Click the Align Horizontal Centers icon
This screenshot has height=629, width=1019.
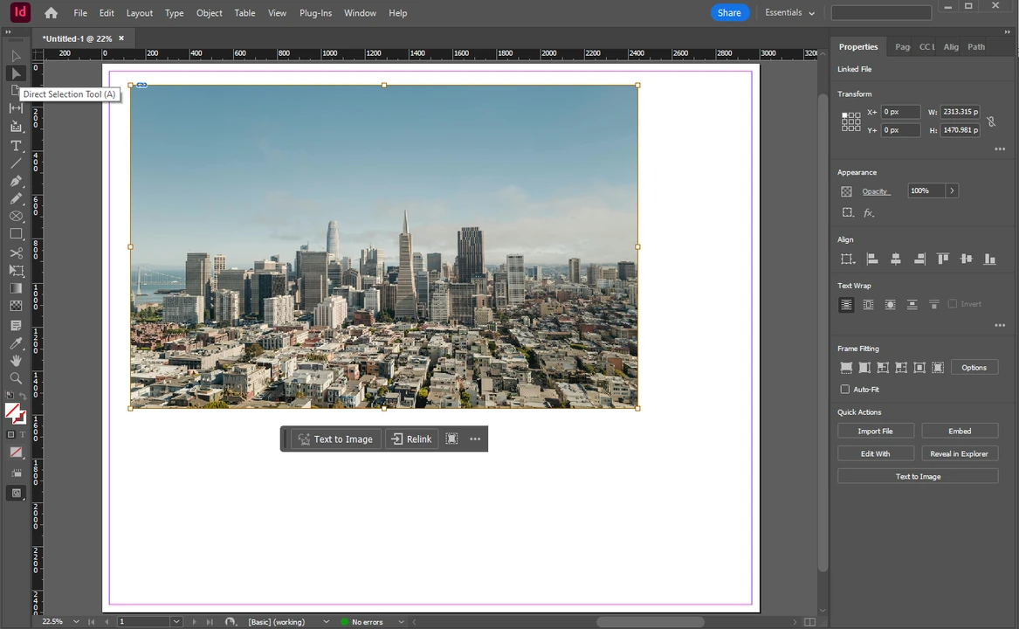coord(896,259)
